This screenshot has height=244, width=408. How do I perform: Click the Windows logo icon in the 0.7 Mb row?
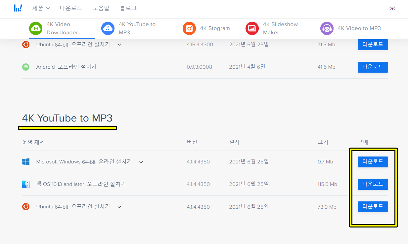(26, 162)
